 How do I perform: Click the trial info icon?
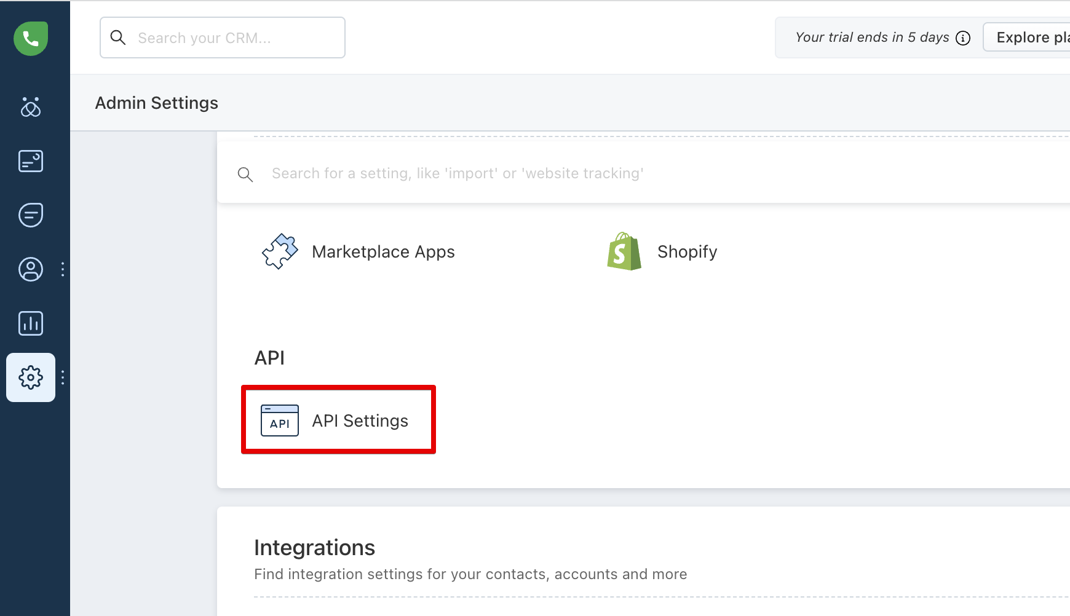(x=963, y=38)
